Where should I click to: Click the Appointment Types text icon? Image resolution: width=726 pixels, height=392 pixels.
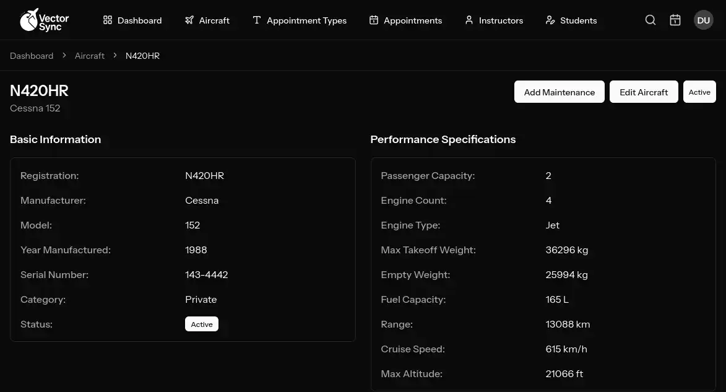point(257,20)
